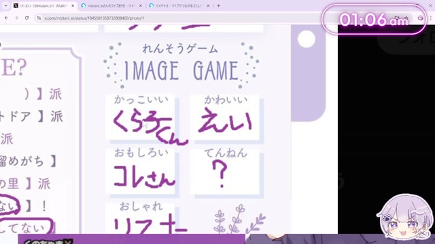
Task: Open the Chrome three-dot menu
Action: point(430,18)
